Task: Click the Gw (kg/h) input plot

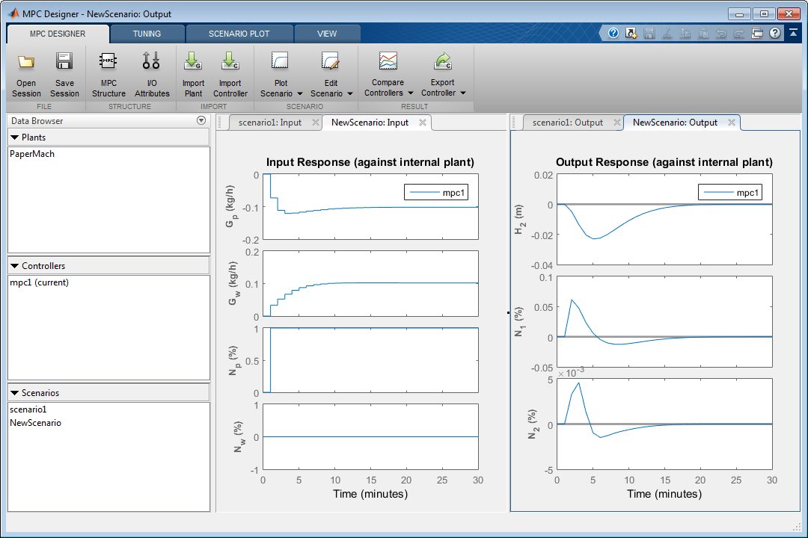Action: point(370,283)
